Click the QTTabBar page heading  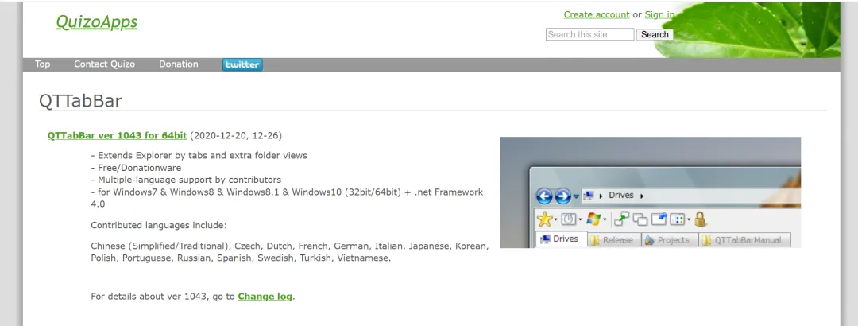[x=80, y=101]
